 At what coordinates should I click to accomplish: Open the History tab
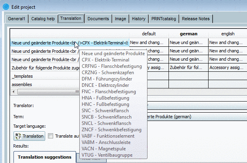[139, 19]
